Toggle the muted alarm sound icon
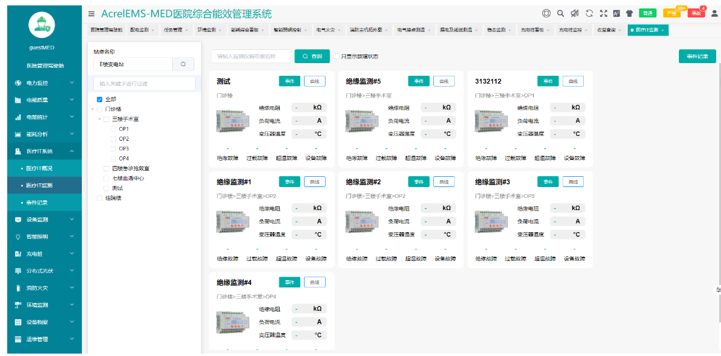The height and width of the screenshot is (356, 721). pyautogui.click(x=575, y=13)
